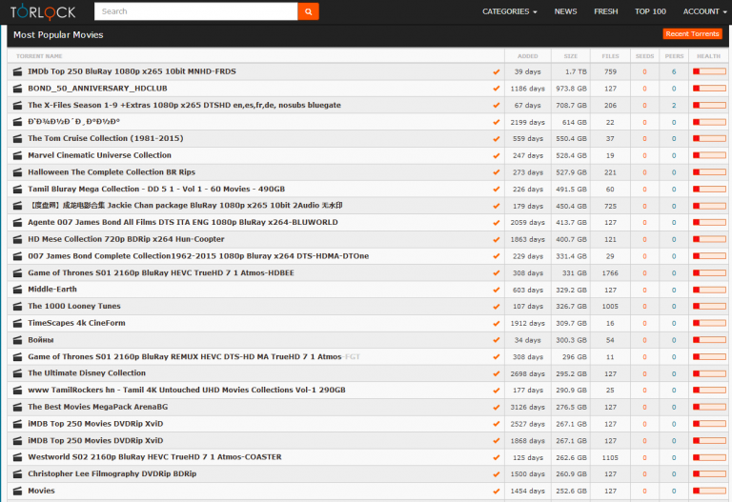The height and width of the screenshot is (502, 732).
Task: Click peers count 2 on X-Files row
Action: [674, 106]
